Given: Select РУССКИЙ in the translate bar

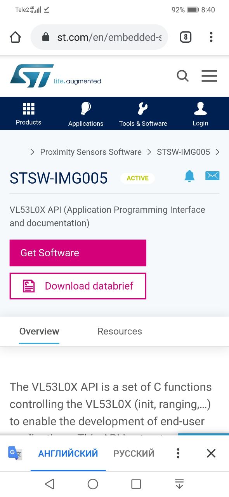Looking at the screenshot, I should tap(134, 453).
